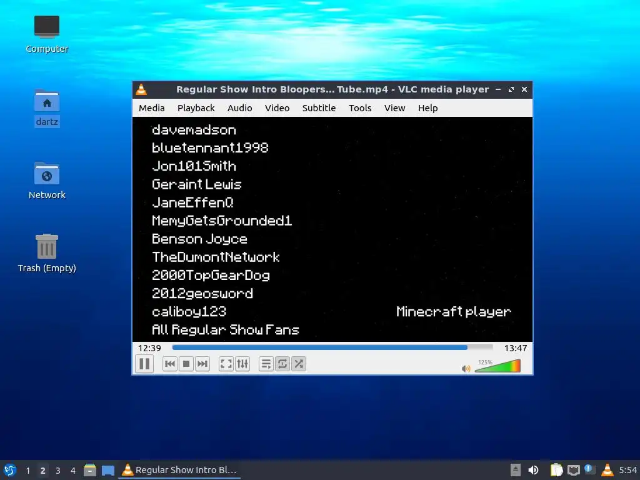This screenshot has height=480, width=640.
Task: Click the VLC window title text
Action: [332, 89]
